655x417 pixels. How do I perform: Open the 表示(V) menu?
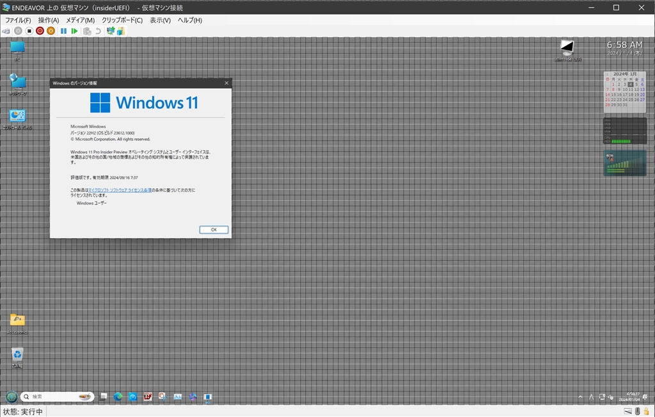tap(160, 20)
